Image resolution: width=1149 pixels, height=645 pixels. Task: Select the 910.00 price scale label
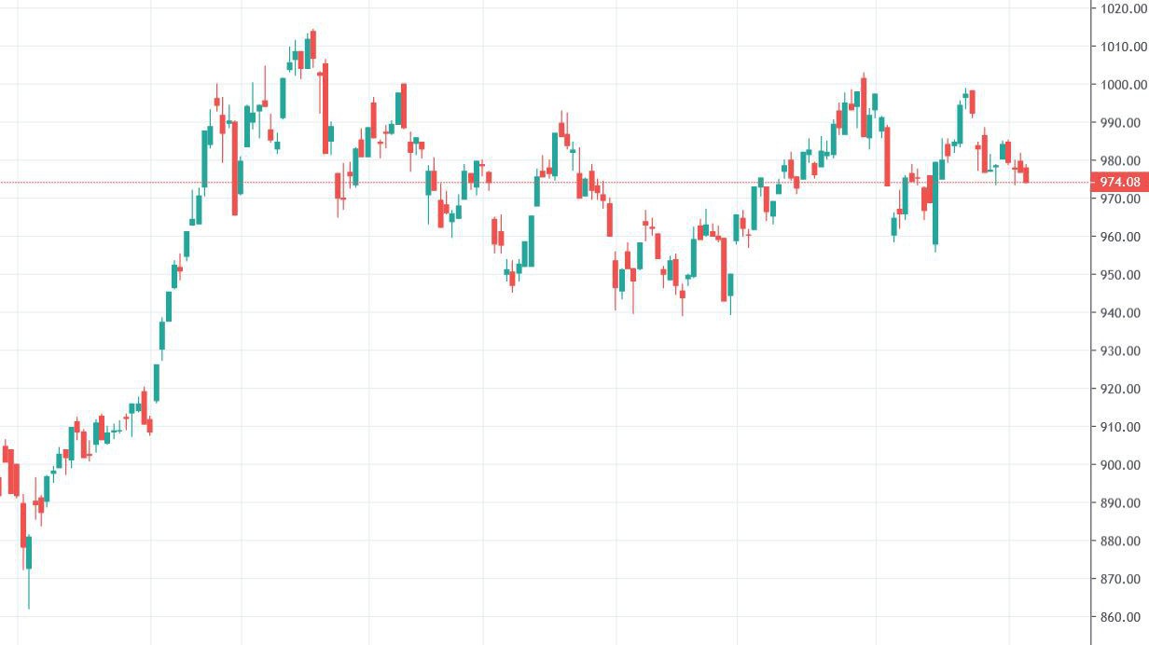[1123, 427]
